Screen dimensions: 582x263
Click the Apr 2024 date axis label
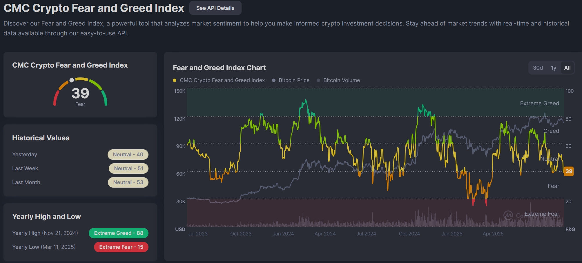click(325, 234)
